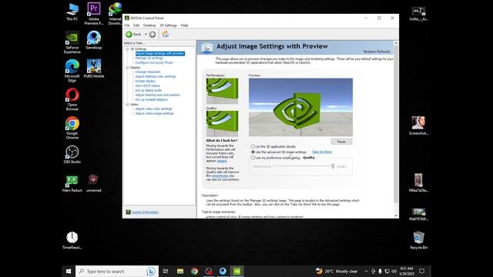Select Use the advanced 3D image settings
Image resolution: width=493 pixels, height=277 pixels.
tap(253, 152)
